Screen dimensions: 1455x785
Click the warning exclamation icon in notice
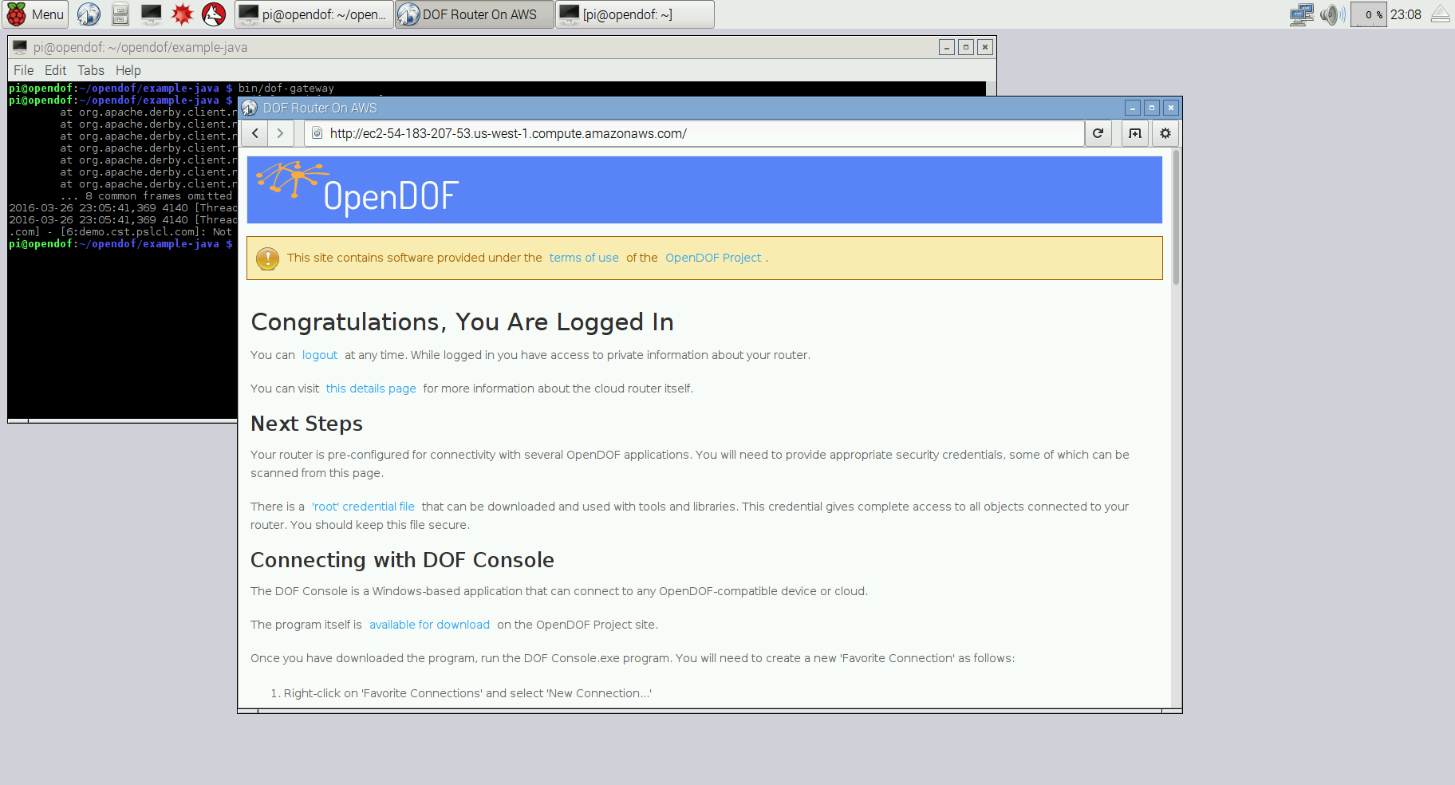(267, 258)
